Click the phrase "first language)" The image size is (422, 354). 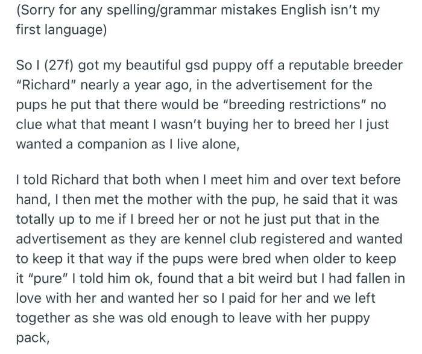[x=60, y=31]
